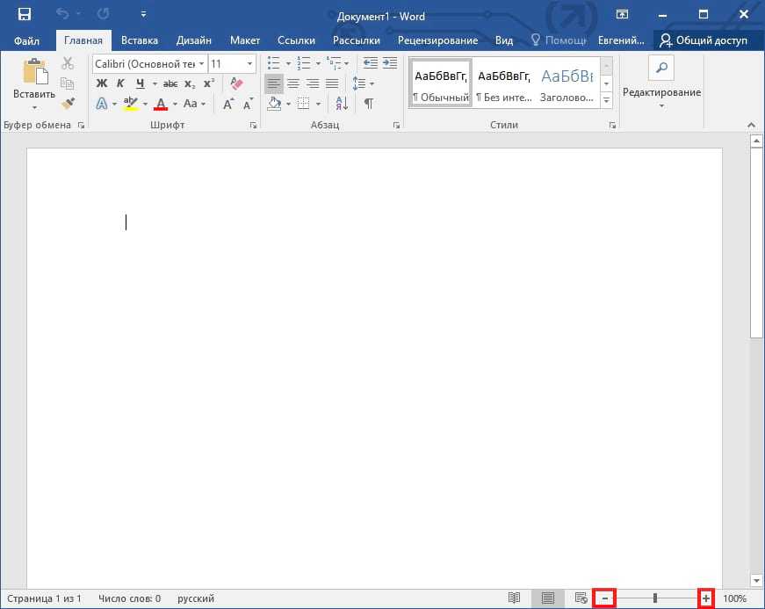Open the Calibri font name dropdown

point(202,64)
